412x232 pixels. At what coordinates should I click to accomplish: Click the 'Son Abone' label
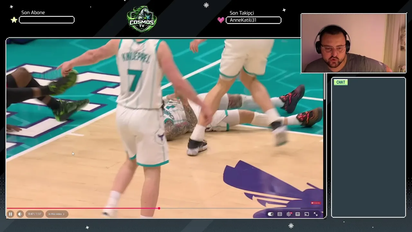click(33, 13)
